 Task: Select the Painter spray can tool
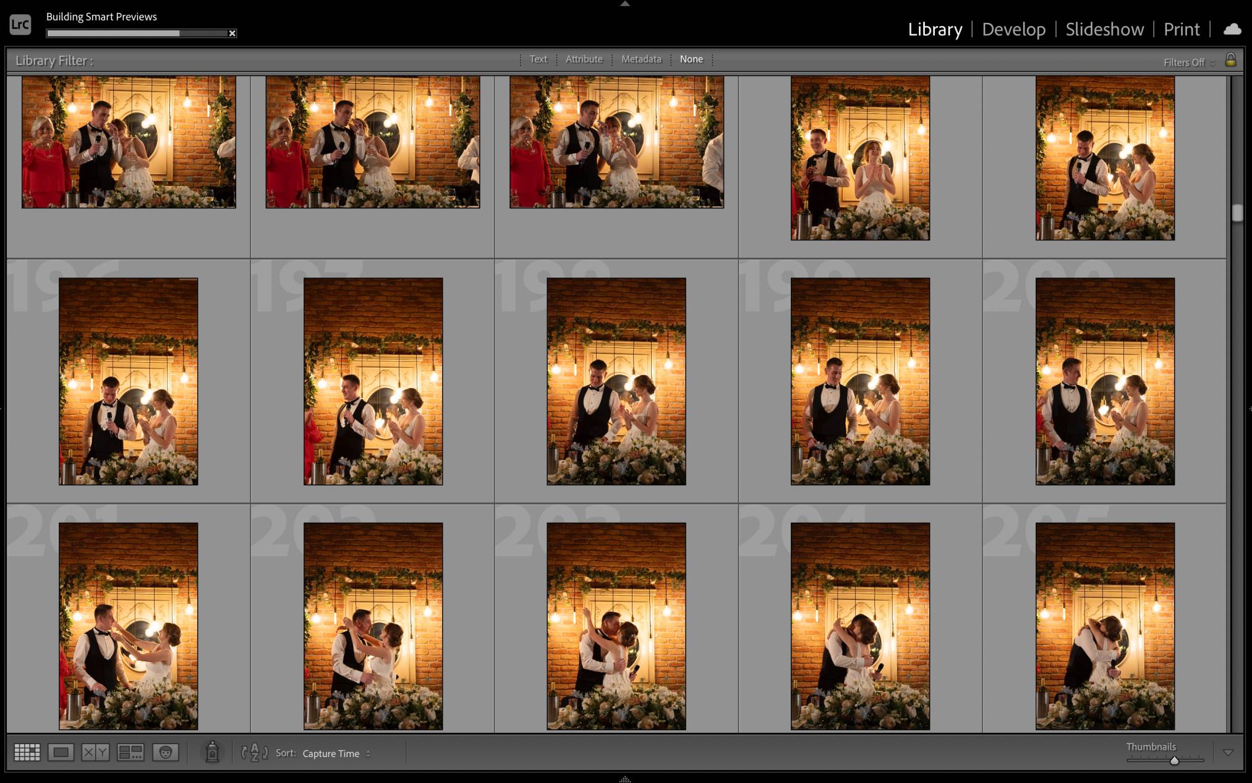(212, 752)
